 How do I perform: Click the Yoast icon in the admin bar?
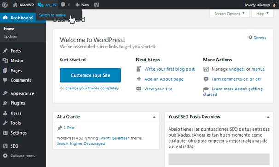click(96, 5)
